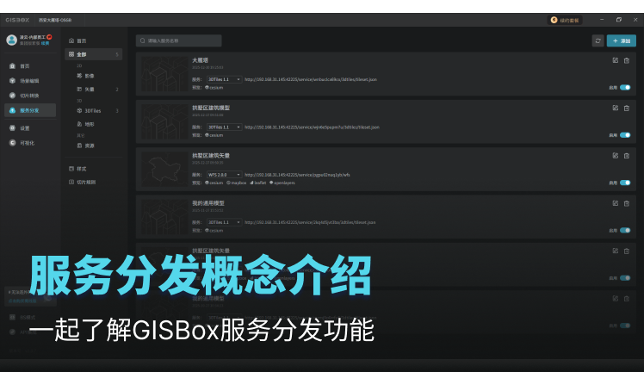Image resolution: width=644 pixels, height=372 pixels.
Task: Expand the WFS 2.0.0 version dropdown
Action: coord(223,174)
